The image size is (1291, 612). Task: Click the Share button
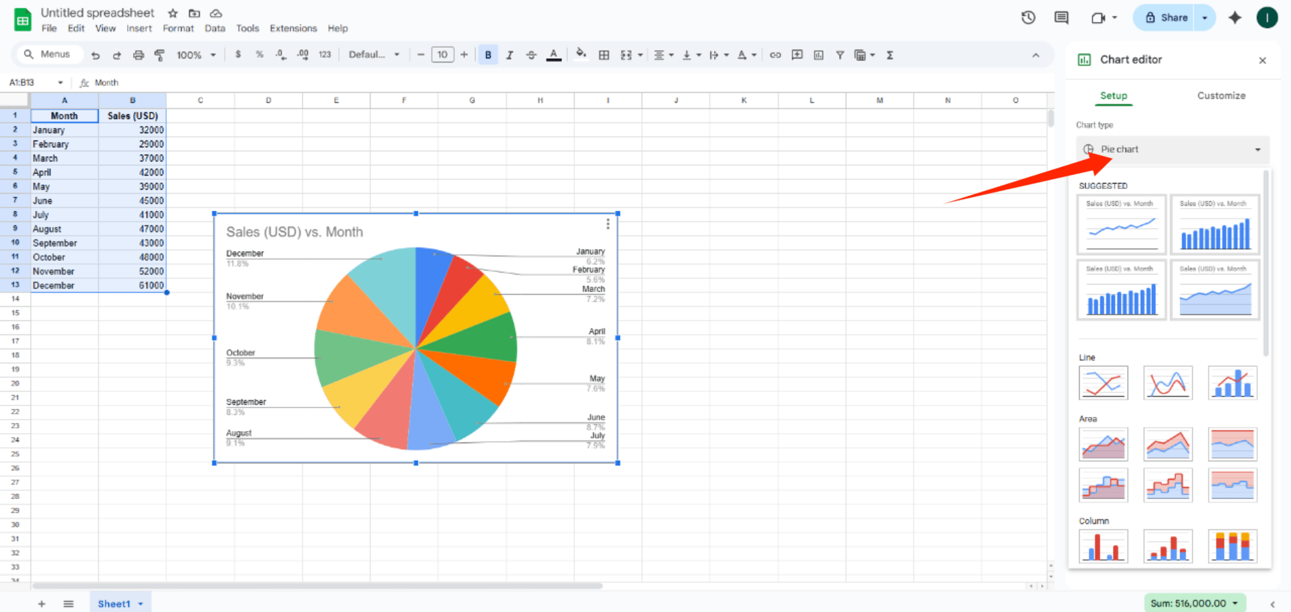pyautogui.click(x=1167, y=18)
